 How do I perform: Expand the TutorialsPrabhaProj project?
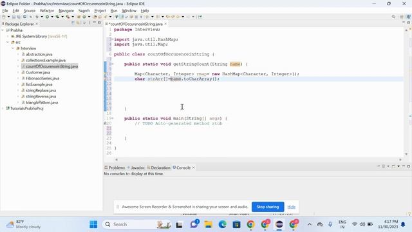coord(3,108)
